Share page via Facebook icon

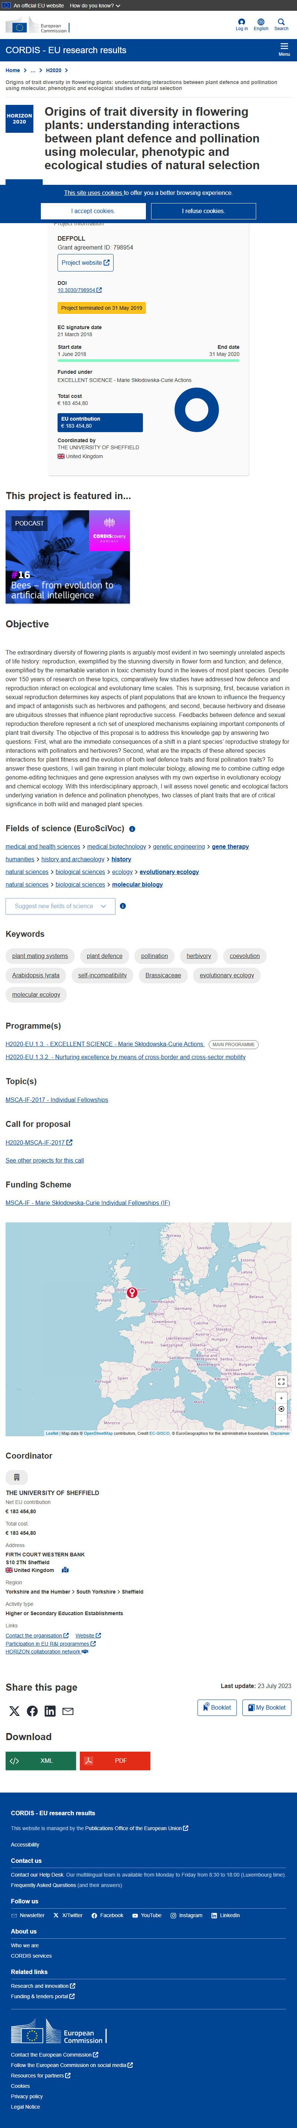click(32, 1711)
